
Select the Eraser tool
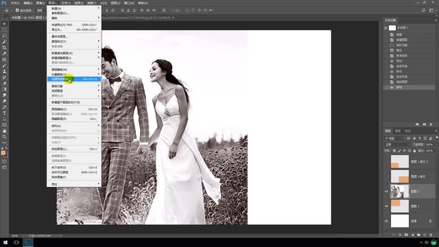[x=4, y=83]
